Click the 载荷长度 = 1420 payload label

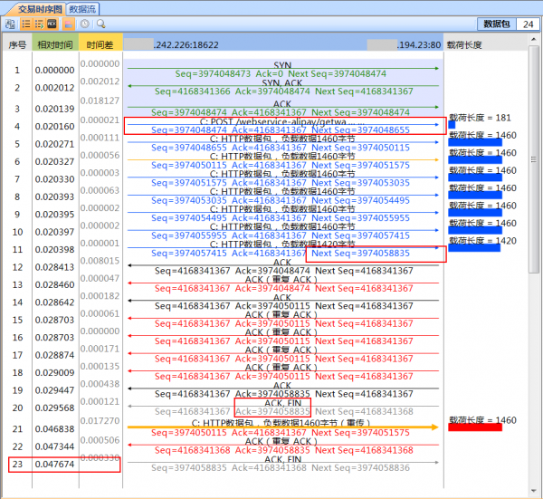pos(482,241)
